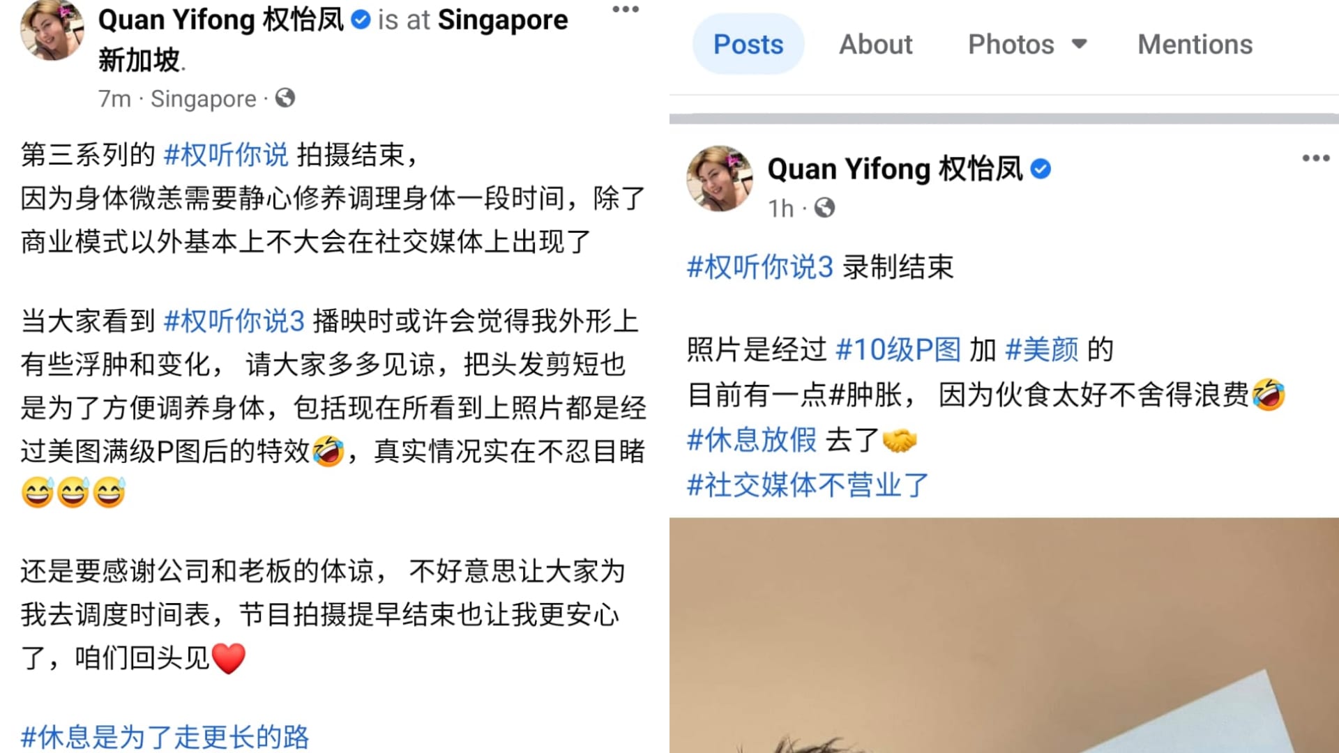Select the Posts tab
This screenshot has width=1339, height=753.
(x=748, y=44)
